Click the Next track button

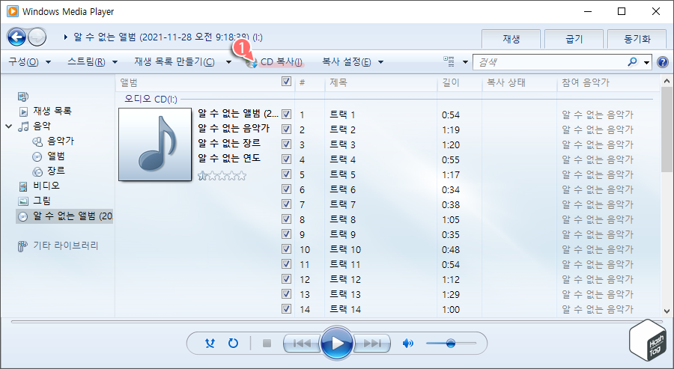click(x=372, y=344)
